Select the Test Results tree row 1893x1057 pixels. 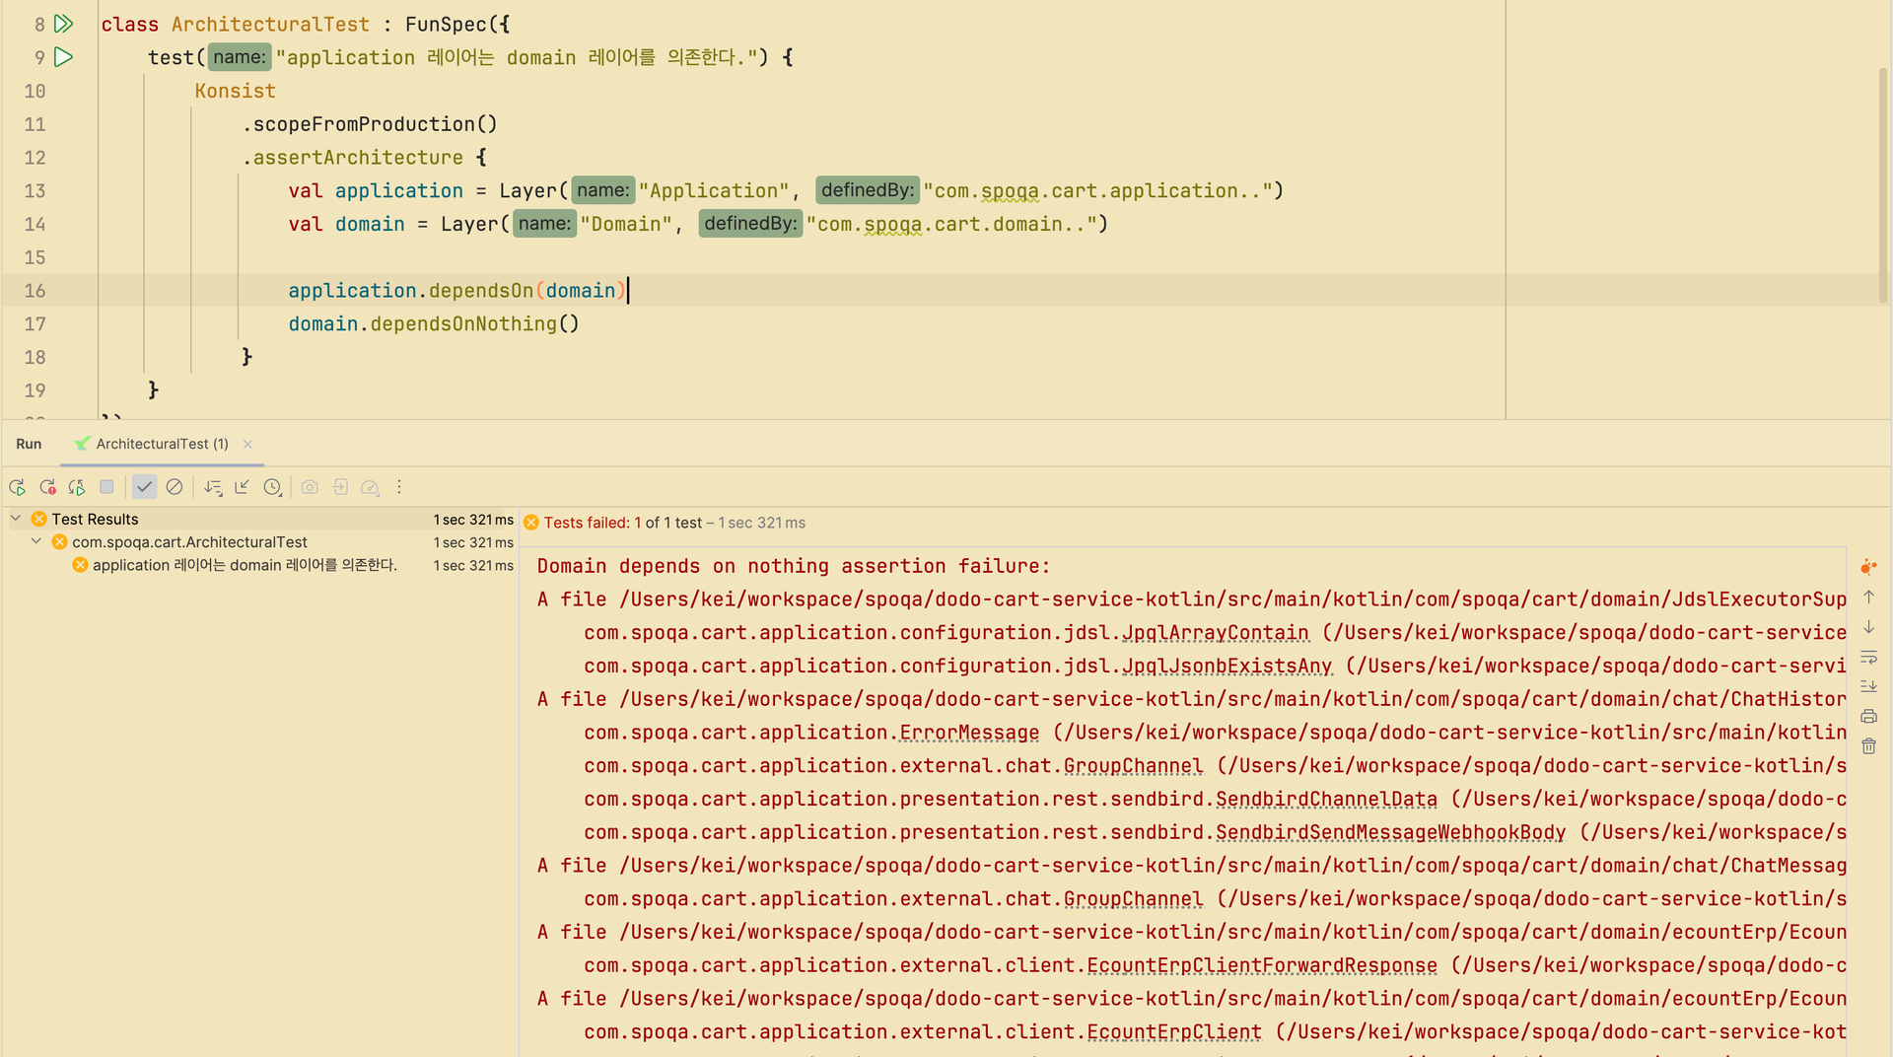(x=260, y=519)
